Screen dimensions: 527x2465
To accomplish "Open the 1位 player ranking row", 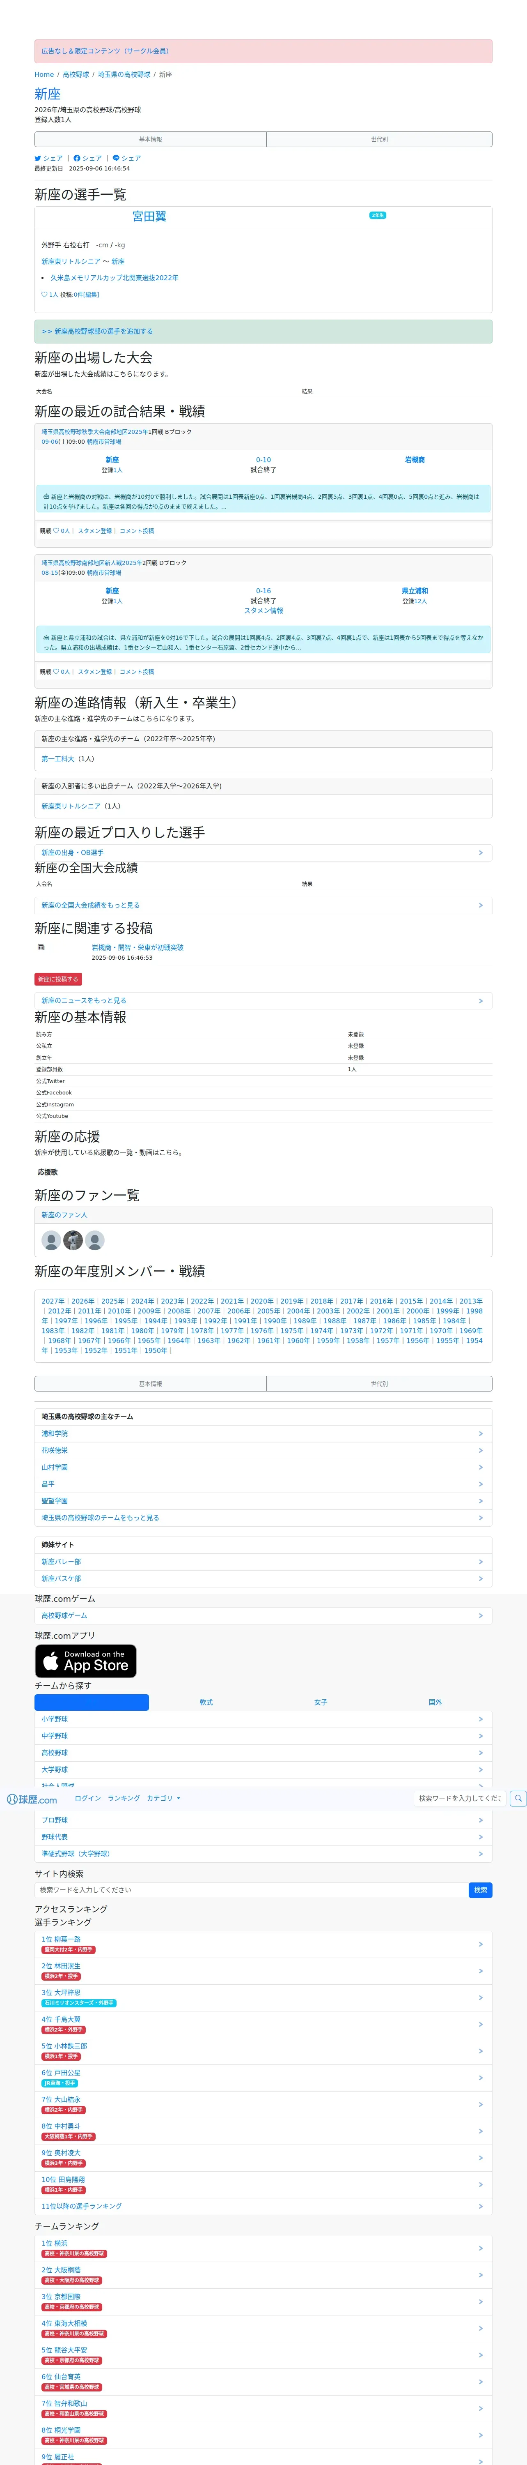I will pyautogui.click(x=263, y=1944).
